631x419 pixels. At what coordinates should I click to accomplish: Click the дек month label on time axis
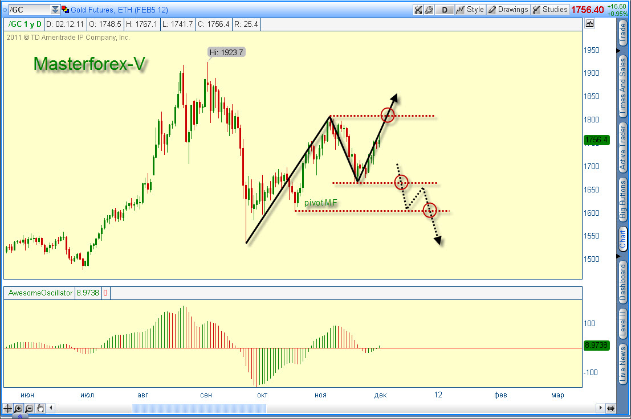click(x=380, y=395)
